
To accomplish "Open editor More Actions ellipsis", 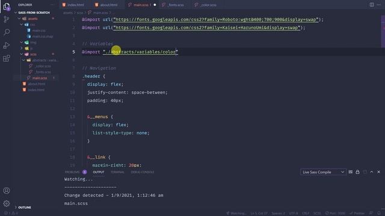I will (379, 5).
